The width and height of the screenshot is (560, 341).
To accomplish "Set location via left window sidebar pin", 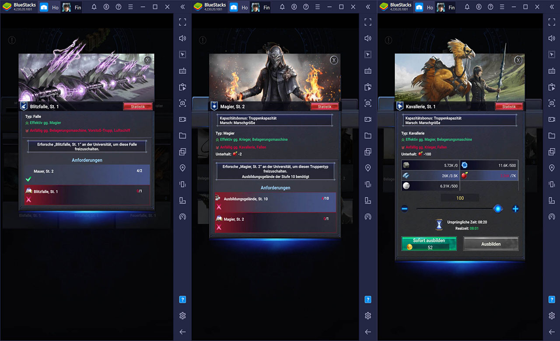I will (182, 168).
